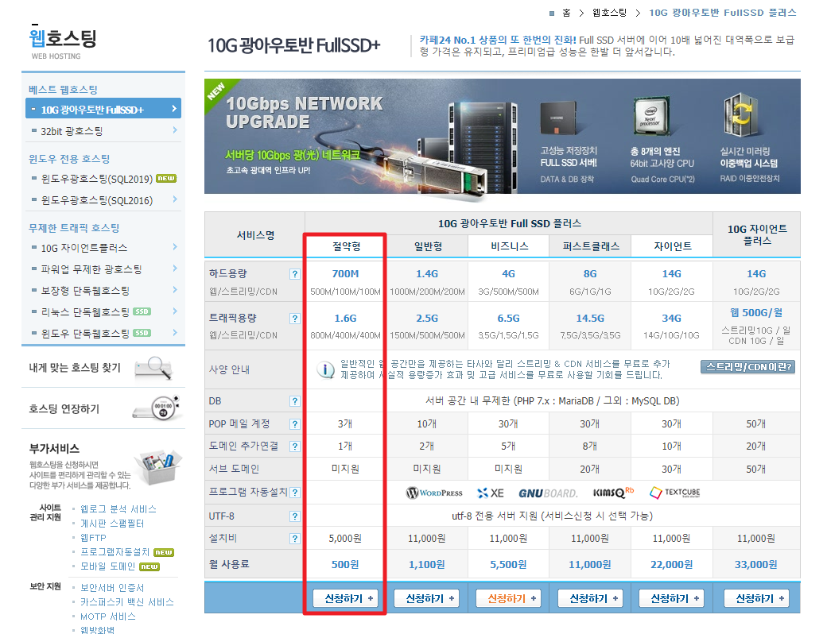Click the 웹호스팅 WEB HOSTING logo

[x=62, y=43]
